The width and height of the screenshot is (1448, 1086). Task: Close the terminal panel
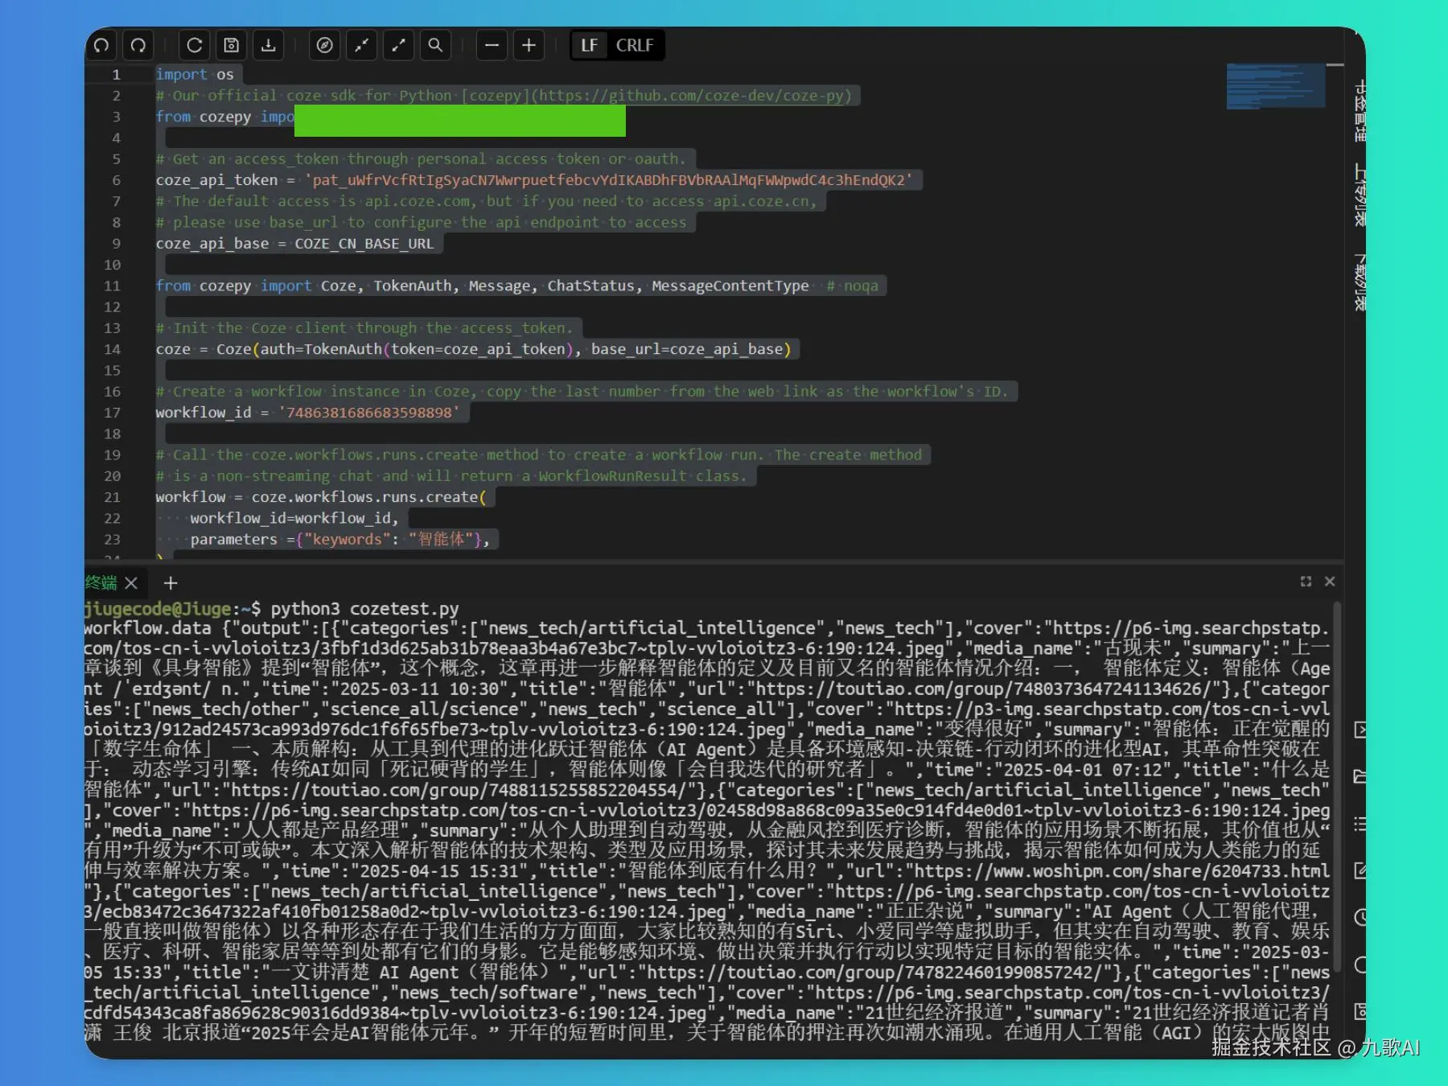(x=1330, y=582)
